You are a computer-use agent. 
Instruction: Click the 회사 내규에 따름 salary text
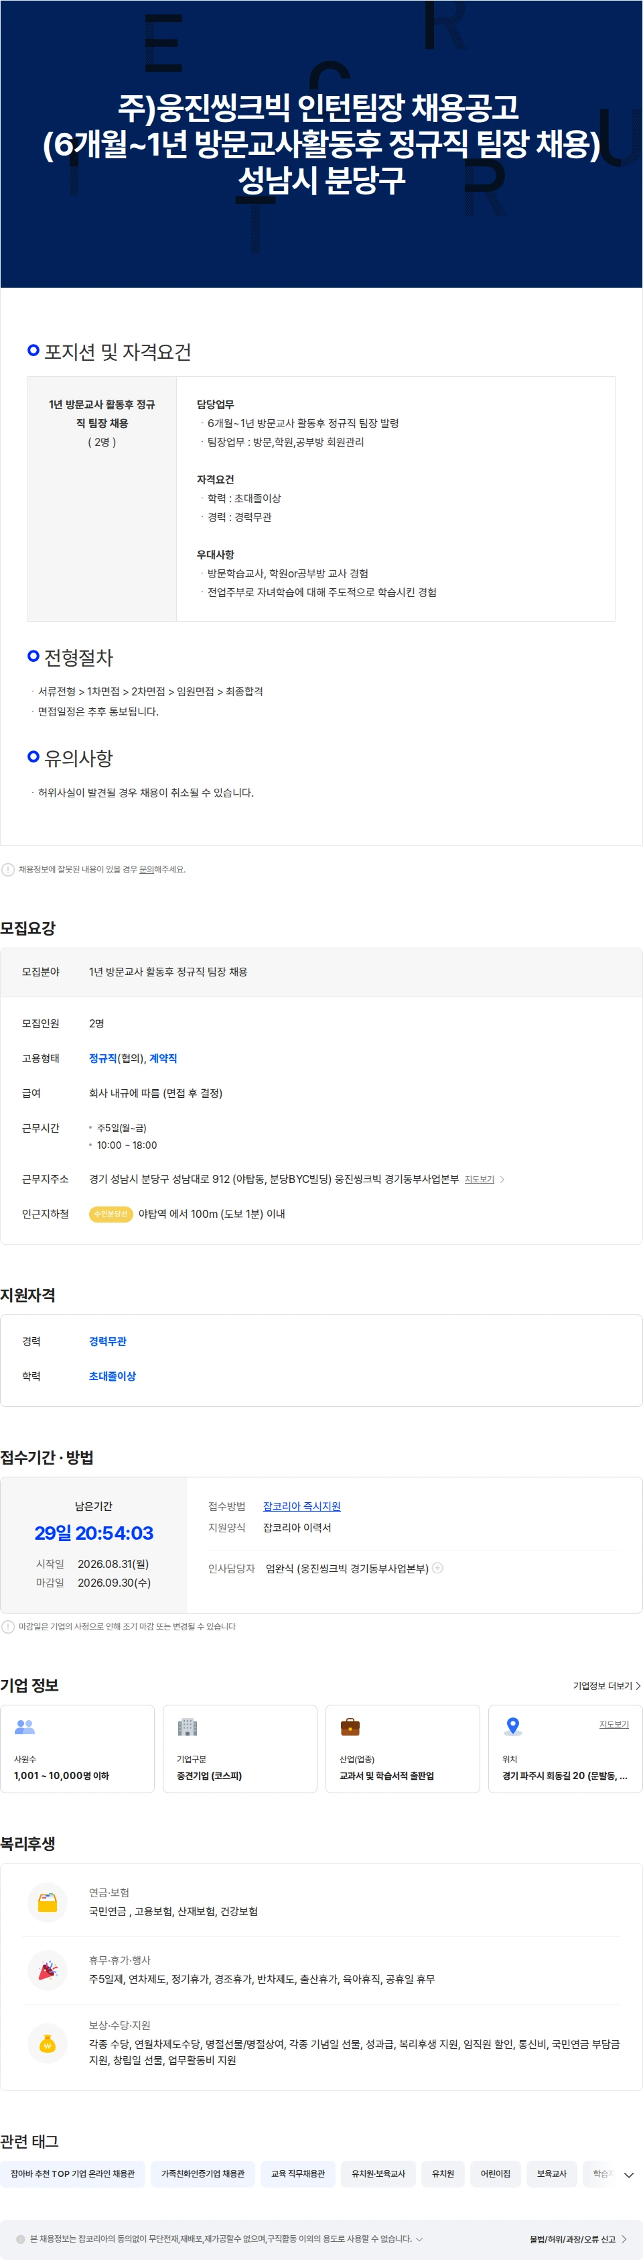[x=155, y=1093]
